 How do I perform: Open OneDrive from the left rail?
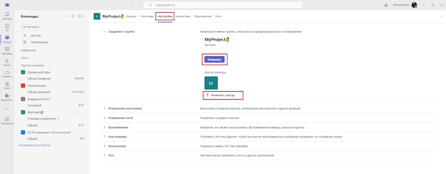point(7,74)
